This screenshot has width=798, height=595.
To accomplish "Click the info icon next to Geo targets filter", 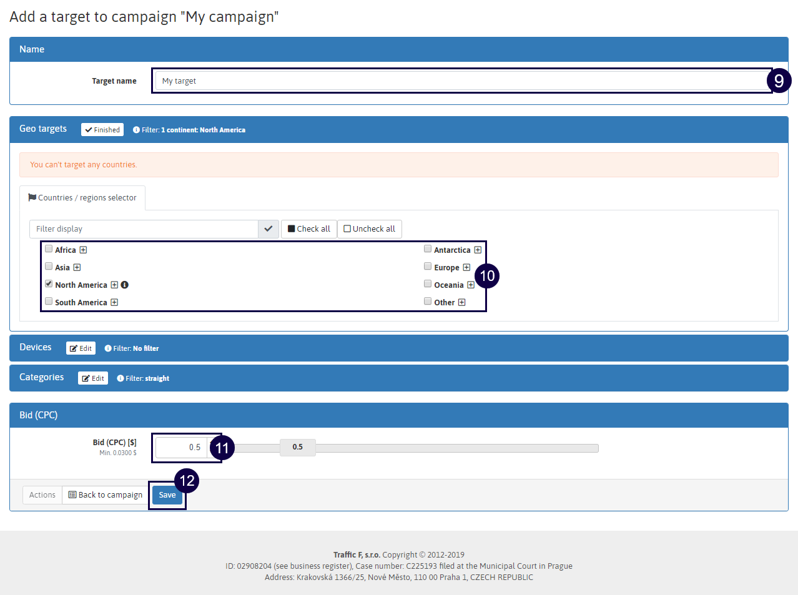I will (136, 130).
